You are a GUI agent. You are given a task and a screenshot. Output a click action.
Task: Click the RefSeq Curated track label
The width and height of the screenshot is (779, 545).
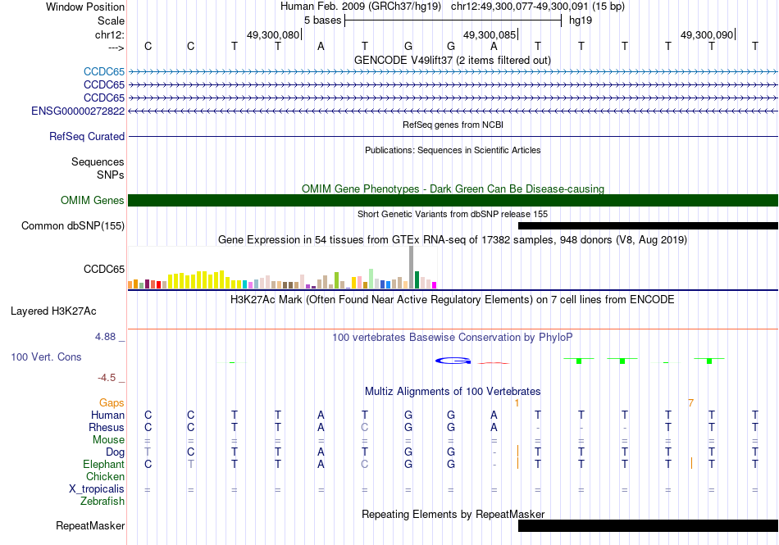(x=87, y=137)
